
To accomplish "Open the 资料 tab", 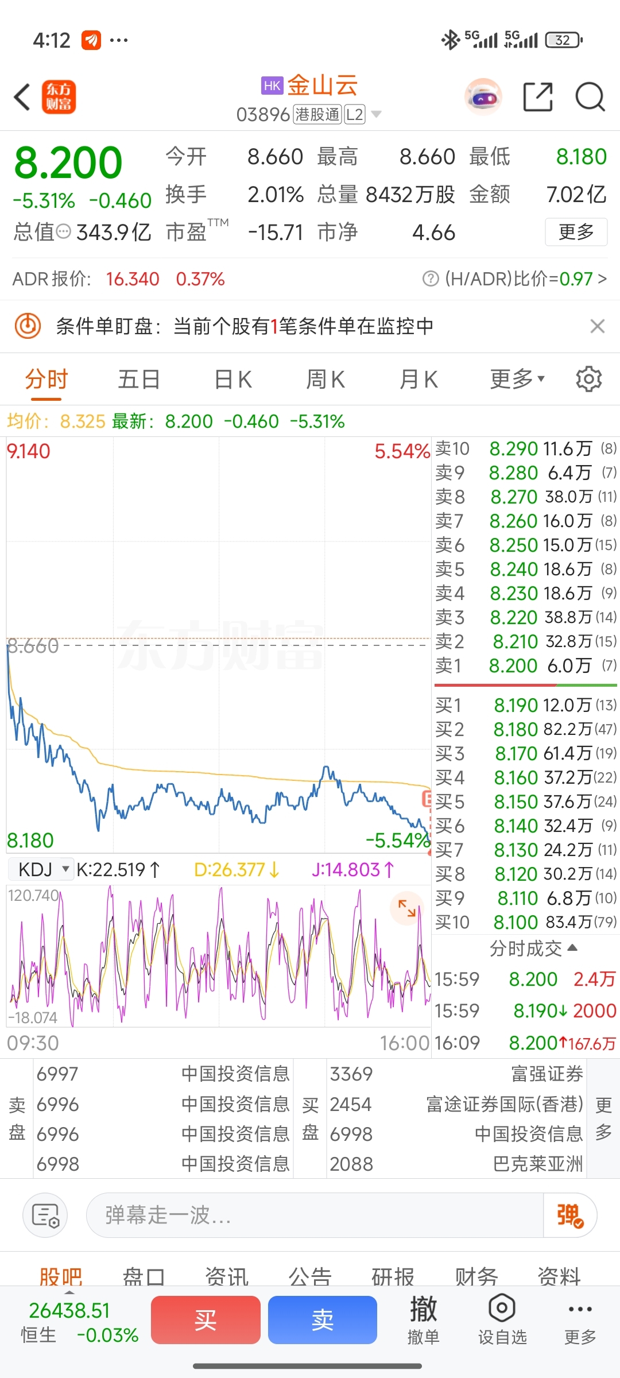I will click(x=559, y=1277).
